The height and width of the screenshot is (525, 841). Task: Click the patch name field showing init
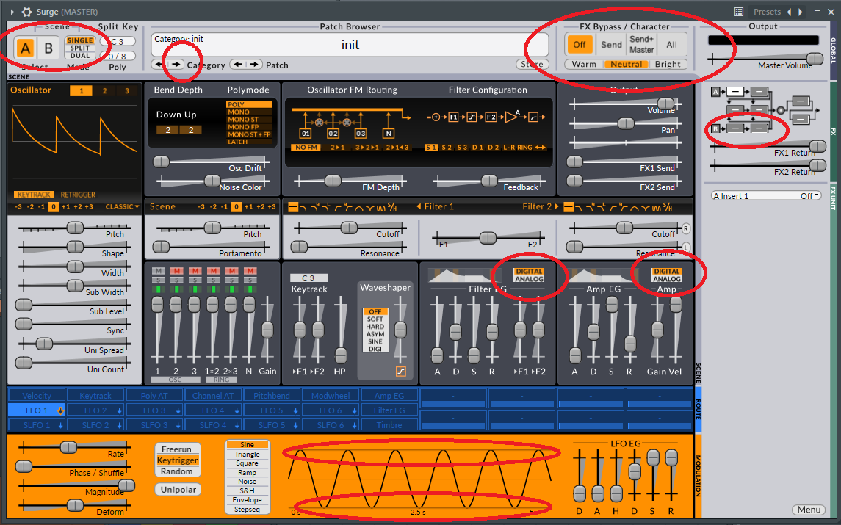tap(349, 45)
